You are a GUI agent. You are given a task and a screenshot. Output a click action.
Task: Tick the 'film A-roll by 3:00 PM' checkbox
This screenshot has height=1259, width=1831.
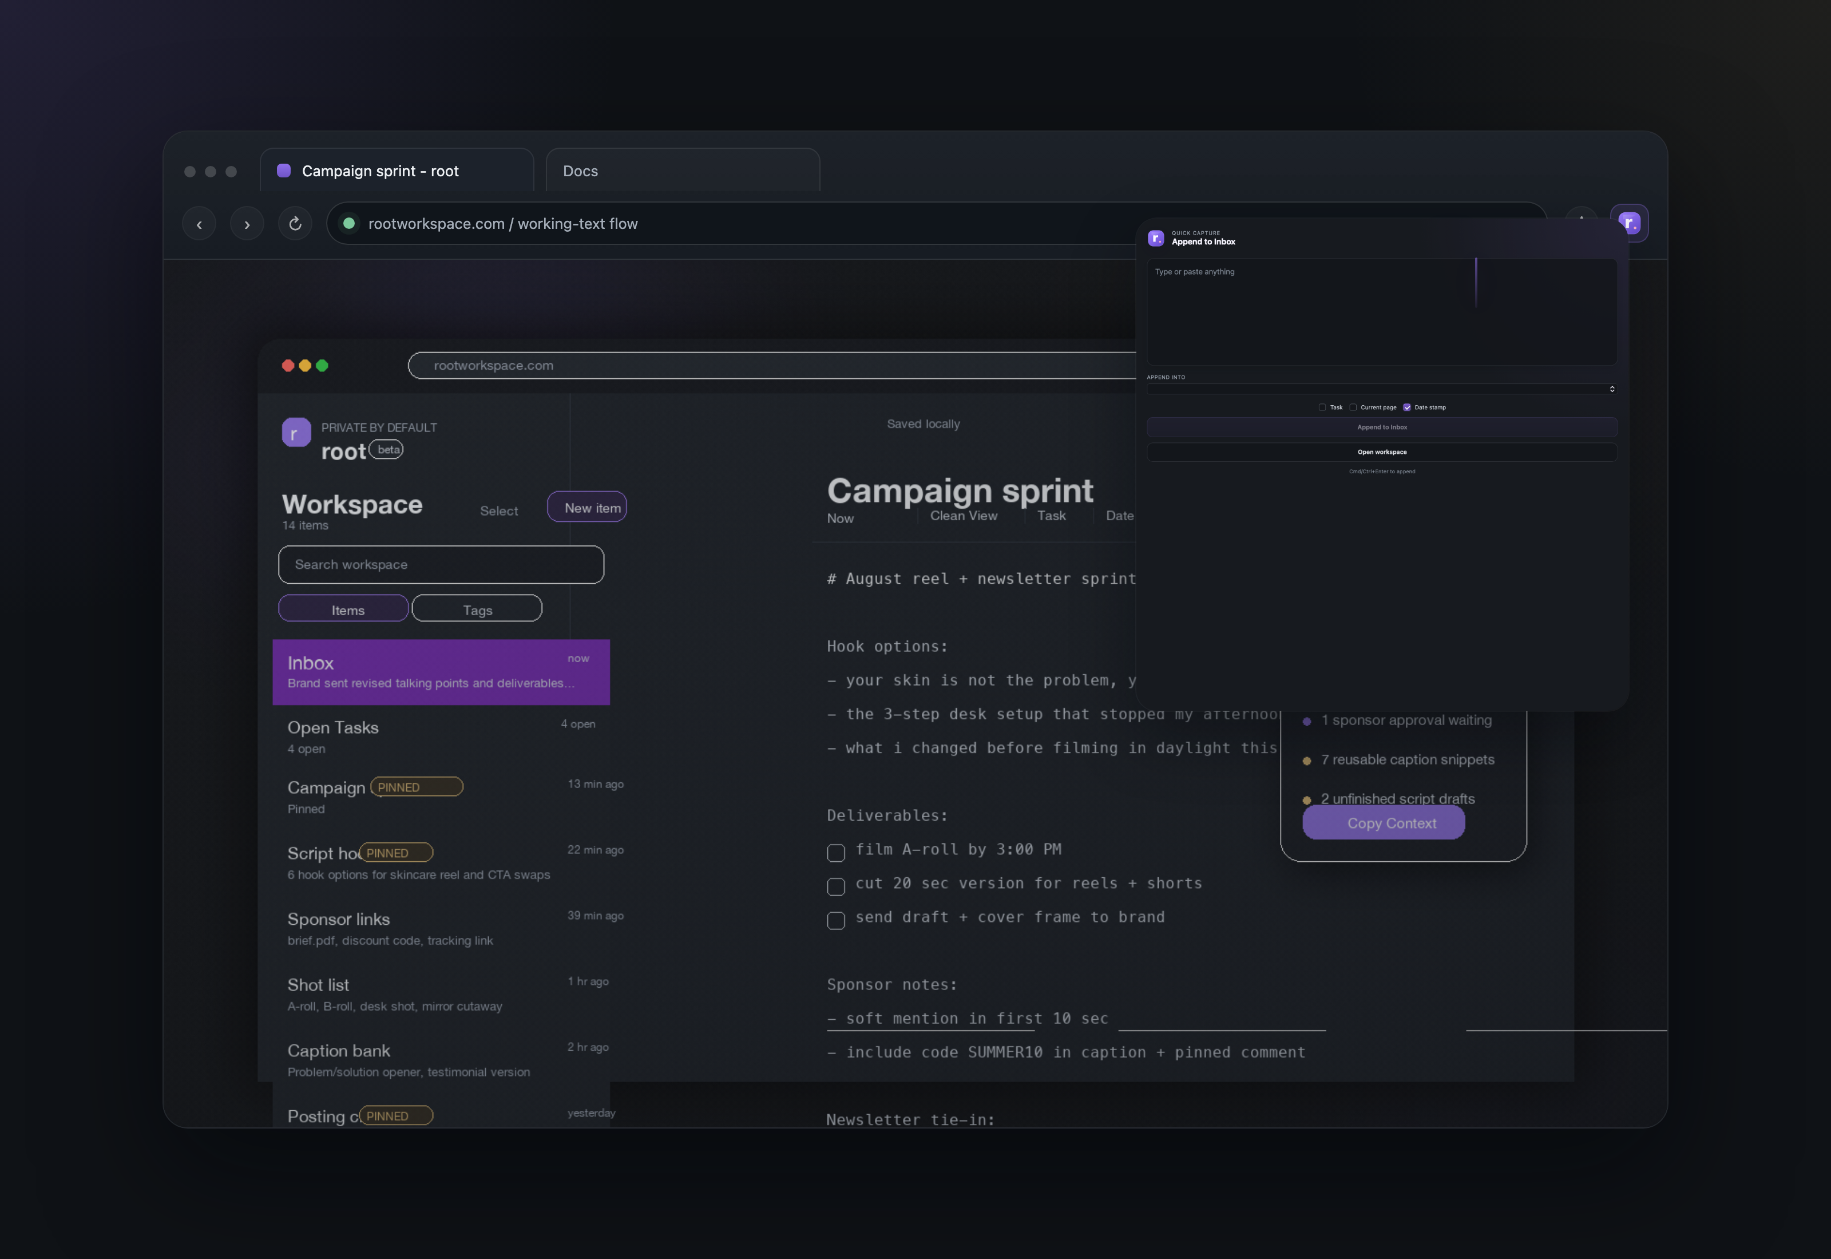(x=836, y=853)
